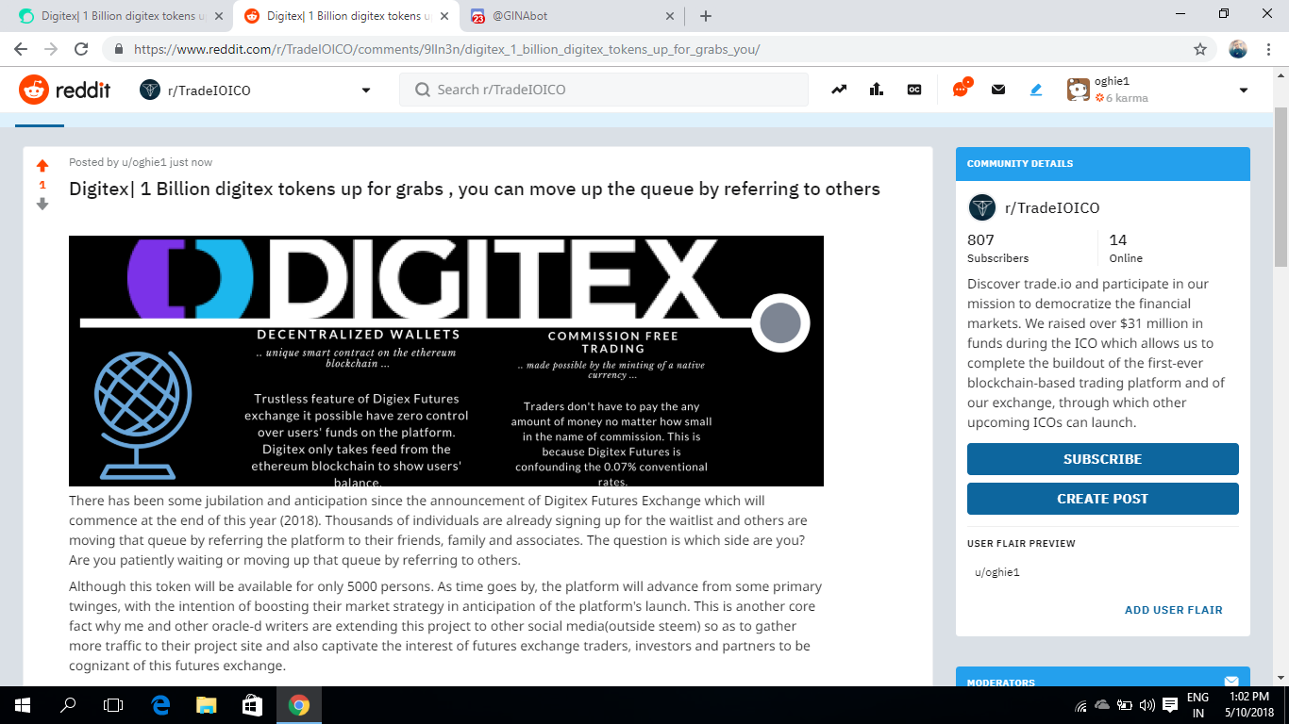
Task: Bookmark this page with star icon
Action: tap(1200, 49)
